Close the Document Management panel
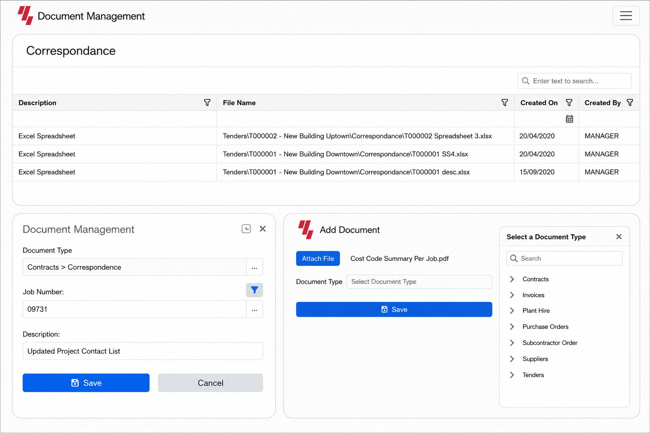The width and height of the screenshot is (650, 433). (262, 229)
